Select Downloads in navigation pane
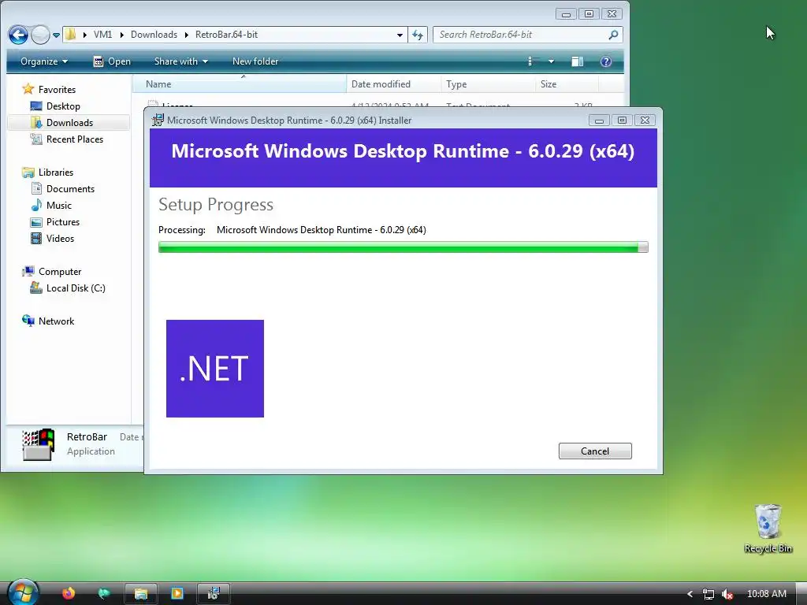This screenshot has height=605, width=807. click(x=69, y=122)
